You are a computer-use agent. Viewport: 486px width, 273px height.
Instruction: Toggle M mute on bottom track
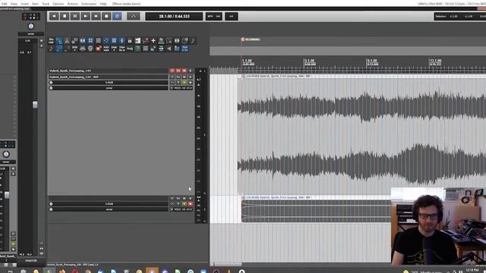tap(184, 198)
